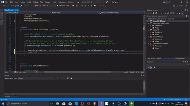
Task: Expand the Assembly-CSharp project node
Action: [x=148, y=21]
